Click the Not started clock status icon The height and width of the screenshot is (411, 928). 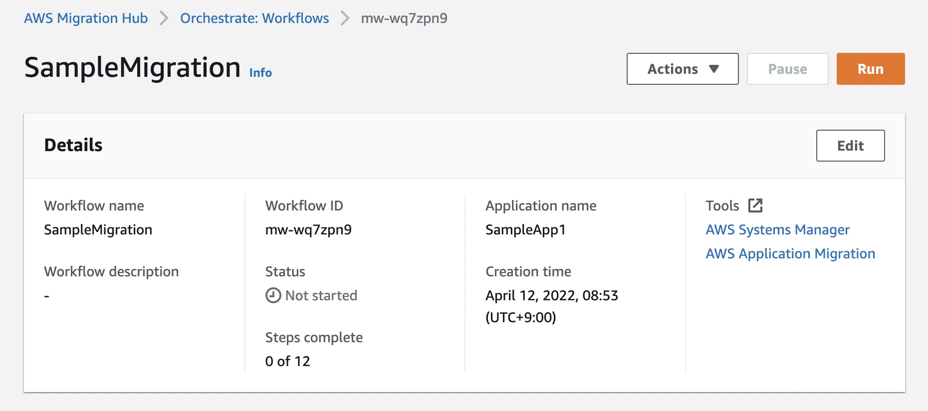[273, 296]
